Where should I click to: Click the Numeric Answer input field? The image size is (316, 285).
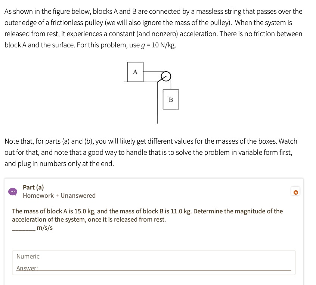click(164, 268)
